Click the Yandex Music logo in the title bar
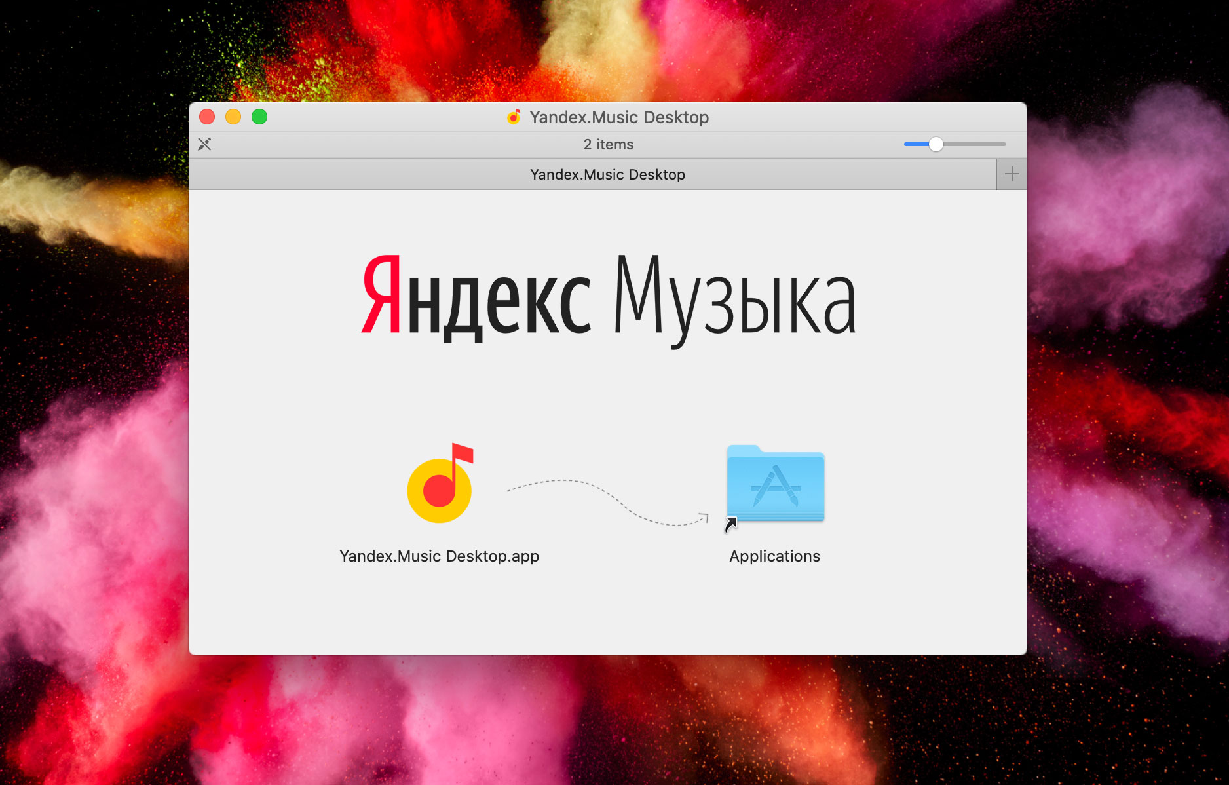The height and width of the screenshot is (785, 1229). pyautogui.click(x=514, y=117)
